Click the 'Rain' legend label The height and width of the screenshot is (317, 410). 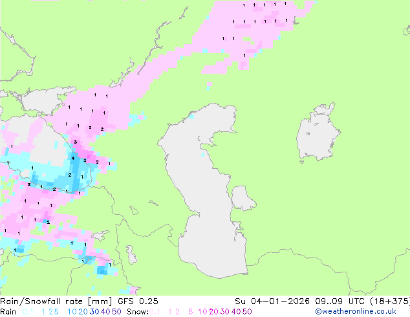(8, 312)
